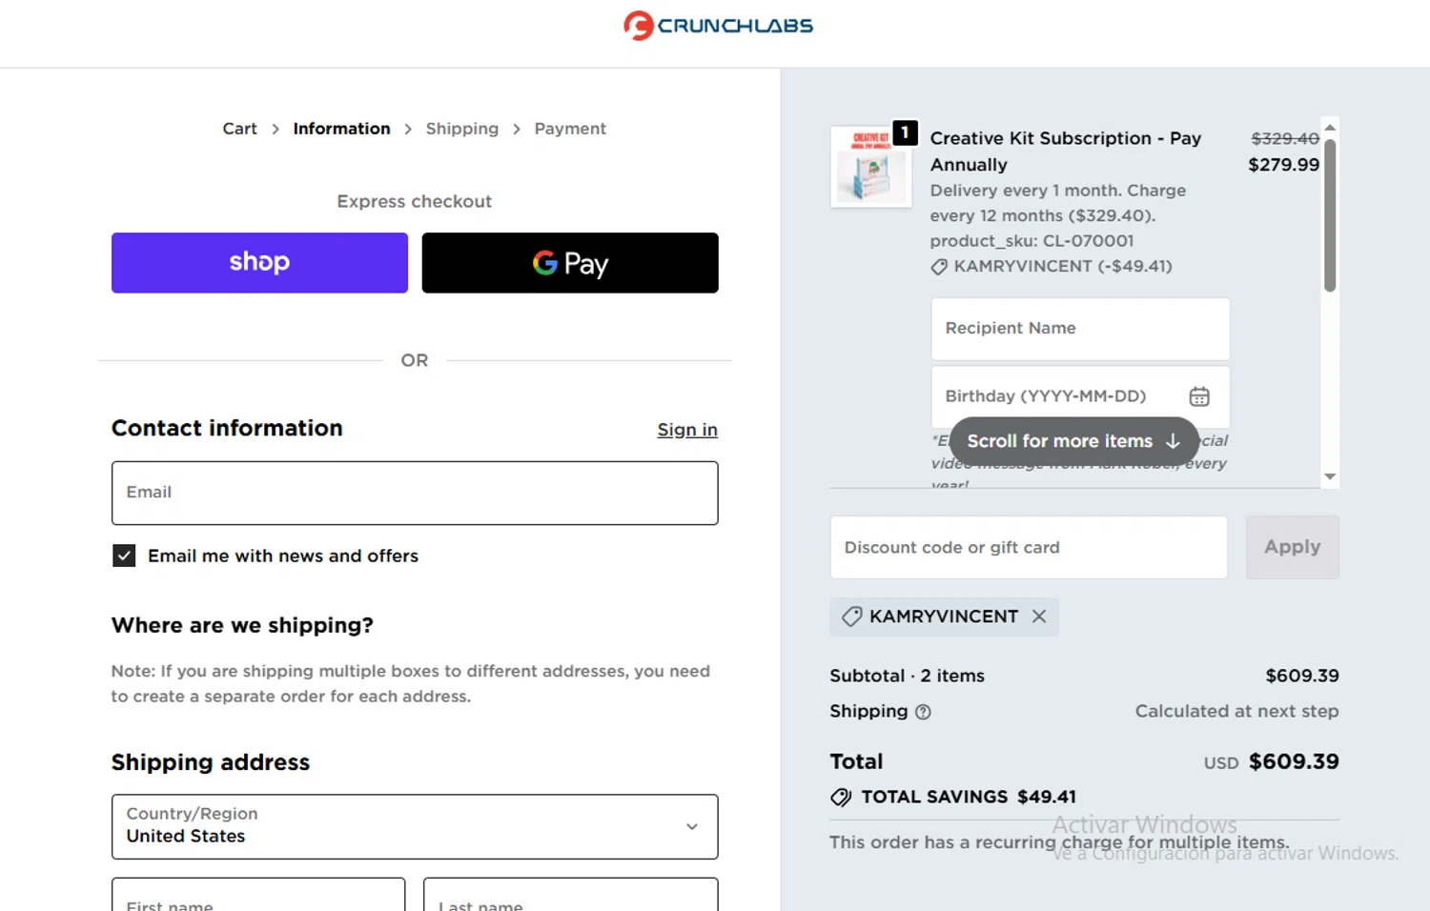Pay with Shop express checkout
Image resolution: width=1430 pixels, height=911 pixels.
tap(259, 263)
